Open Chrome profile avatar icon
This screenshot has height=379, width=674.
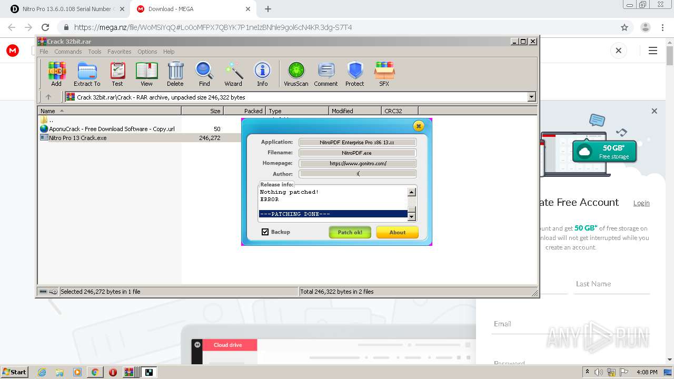coord(645,27)
